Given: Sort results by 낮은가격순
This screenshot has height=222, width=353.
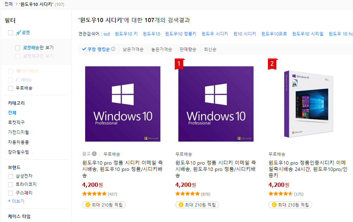Looking at the screenshot, I should [x=133, y=49].
